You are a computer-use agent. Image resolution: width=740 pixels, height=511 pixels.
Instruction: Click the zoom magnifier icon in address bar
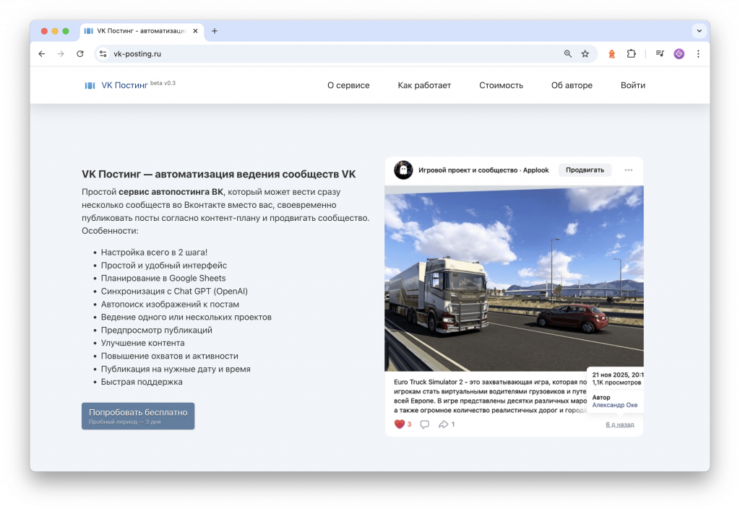click(568, 53)
